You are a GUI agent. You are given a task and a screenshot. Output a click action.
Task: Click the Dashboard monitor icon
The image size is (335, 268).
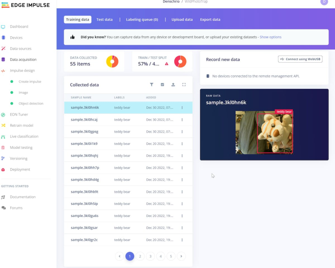tap(3, 27)
